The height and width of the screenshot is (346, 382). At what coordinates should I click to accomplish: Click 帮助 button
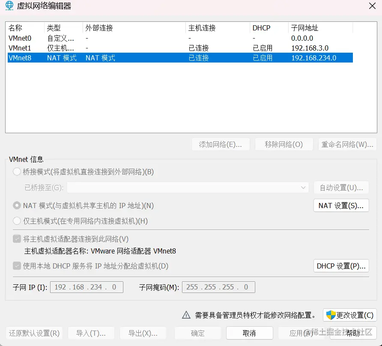[x=353, y=333]
